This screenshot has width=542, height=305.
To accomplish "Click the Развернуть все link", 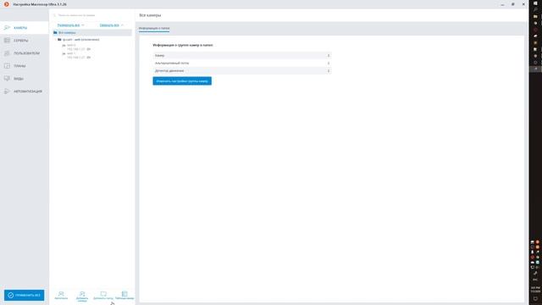I will 69,25.
